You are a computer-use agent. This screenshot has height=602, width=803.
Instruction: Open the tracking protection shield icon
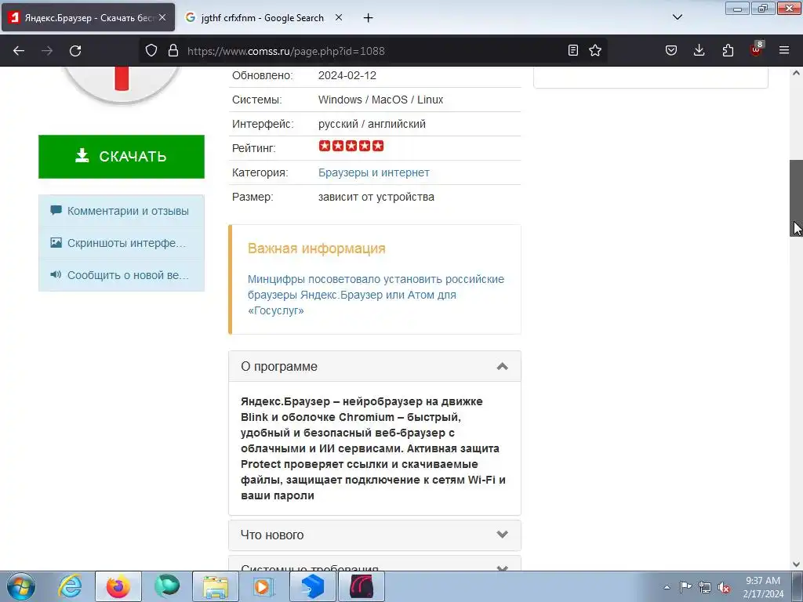point(151,51)
